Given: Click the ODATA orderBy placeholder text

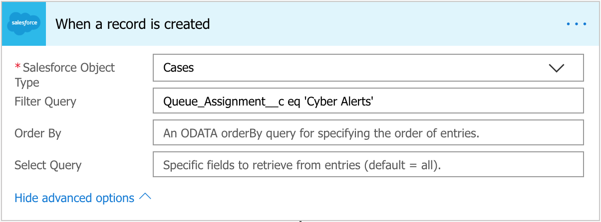Looking at the screenshot, I should point(321,133).
